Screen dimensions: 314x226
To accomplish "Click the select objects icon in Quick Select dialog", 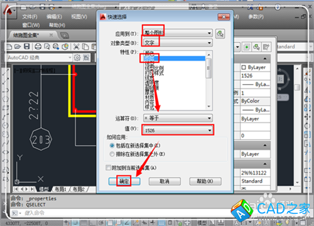I will (x=220, y=34).
